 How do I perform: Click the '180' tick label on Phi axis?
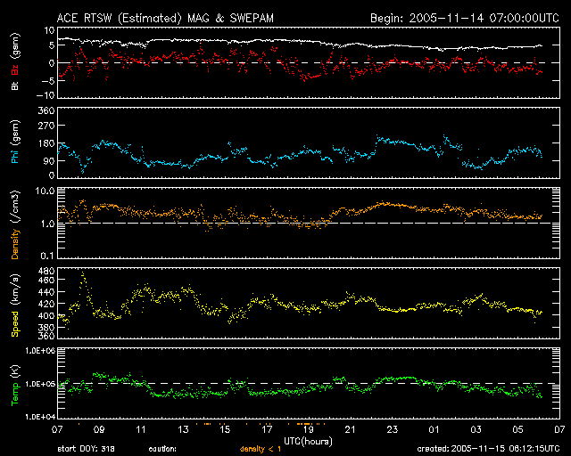click(46, 143)
